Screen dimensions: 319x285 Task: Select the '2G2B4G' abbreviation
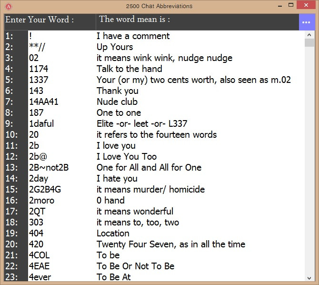(x=45, y=190)
